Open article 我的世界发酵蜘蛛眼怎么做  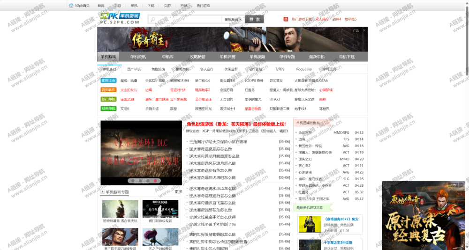(212, 235)
